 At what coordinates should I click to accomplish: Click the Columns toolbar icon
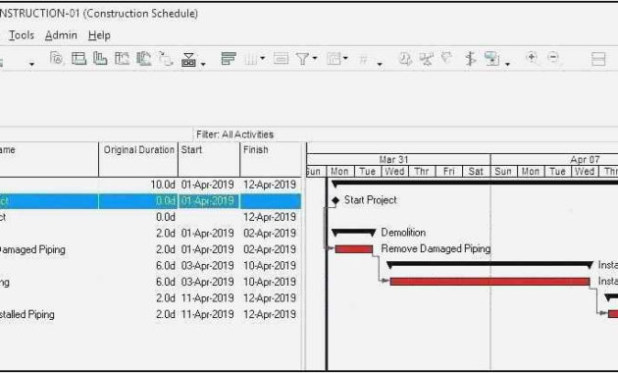click(x=250, y=59)
